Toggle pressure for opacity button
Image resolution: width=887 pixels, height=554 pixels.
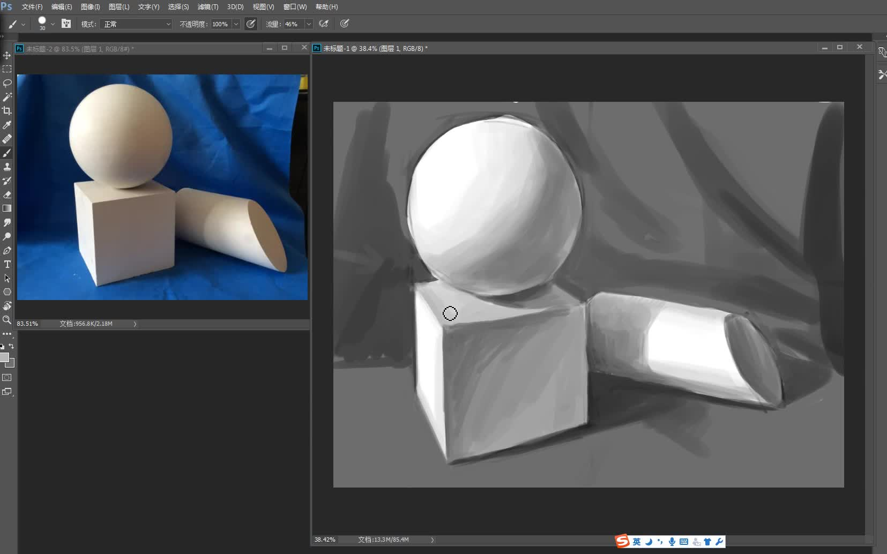pyautogui.click(x=250, y=24)
